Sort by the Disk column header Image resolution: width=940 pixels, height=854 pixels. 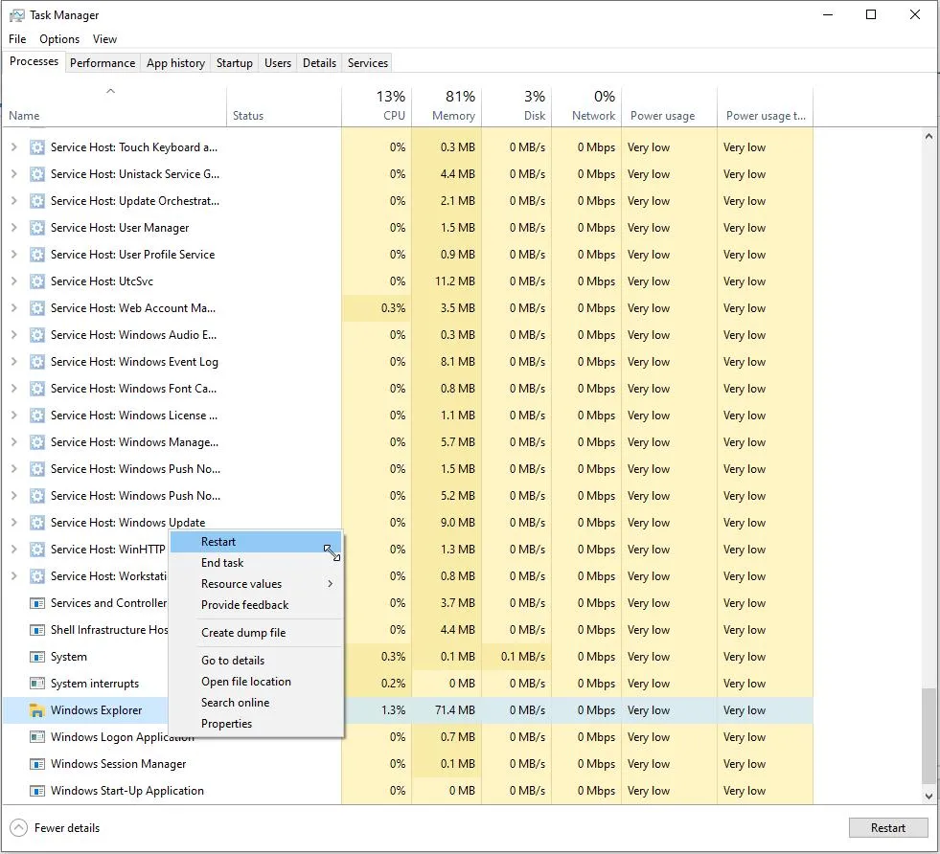pos(516,106)
